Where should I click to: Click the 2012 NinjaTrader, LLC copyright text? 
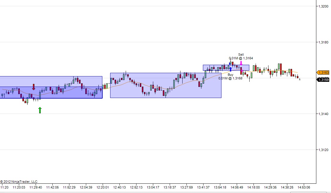click(19, 182)
